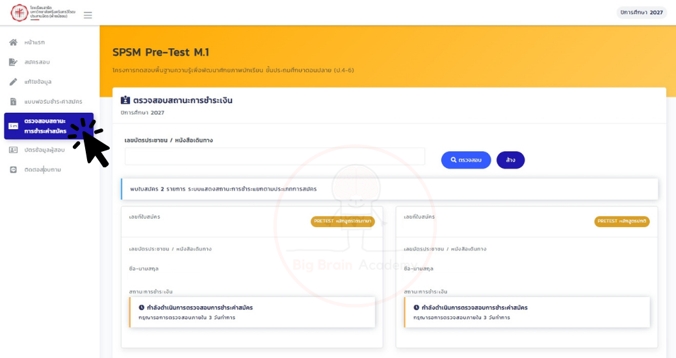Viewport: 676px width, 358px height.
Task: Select the active ตรวจสอบสถานะการชำระค่าสมัคร menu item
Action: [49, 126]
